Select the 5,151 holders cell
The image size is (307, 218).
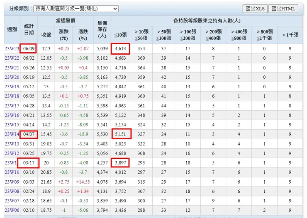click(120, 134)
